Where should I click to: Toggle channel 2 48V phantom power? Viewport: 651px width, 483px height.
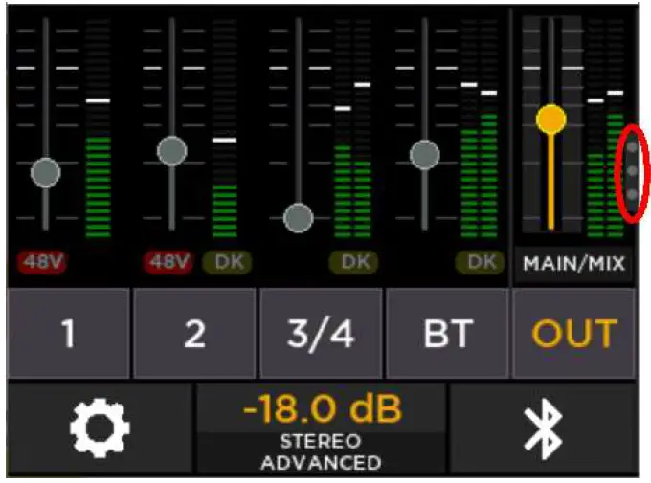point(168,262)
